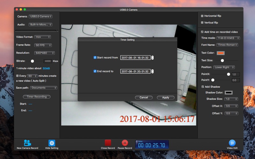The image size is (255, 159).
Task: Click the Close Record stop icon
Action: pos(108,143)
